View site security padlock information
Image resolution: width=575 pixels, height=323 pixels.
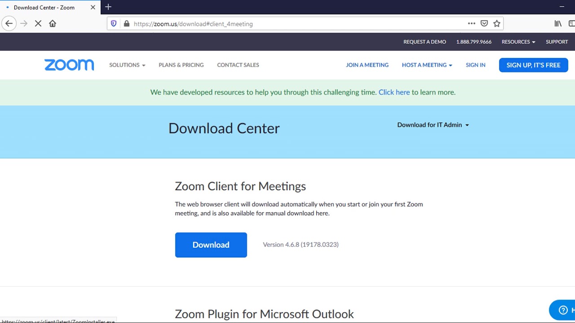127,24
